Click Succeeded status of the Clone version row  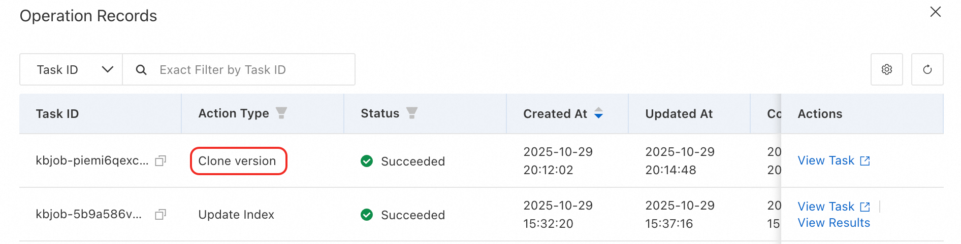[412, 161]
